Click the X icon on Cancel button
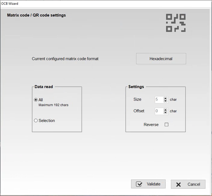Image resolution: width=212 pixels, height=196 pixels. click(178, 185)
